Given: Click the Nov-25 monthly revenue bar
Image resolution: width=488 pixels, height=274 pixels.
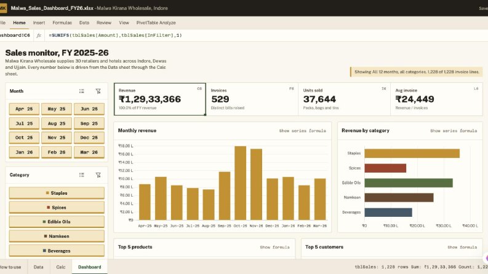Looking at the screenshot, I should (x=256, y=184).
